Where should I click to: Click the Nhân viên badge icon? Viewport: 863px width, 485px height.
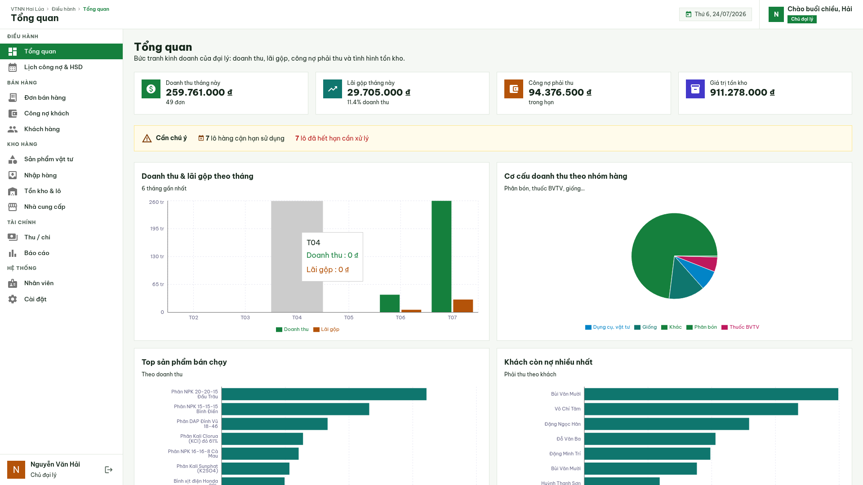click(13, 283)
